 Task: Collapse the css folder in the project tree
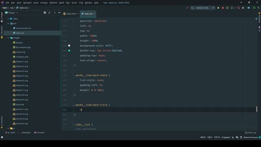[x=8, y=24]
